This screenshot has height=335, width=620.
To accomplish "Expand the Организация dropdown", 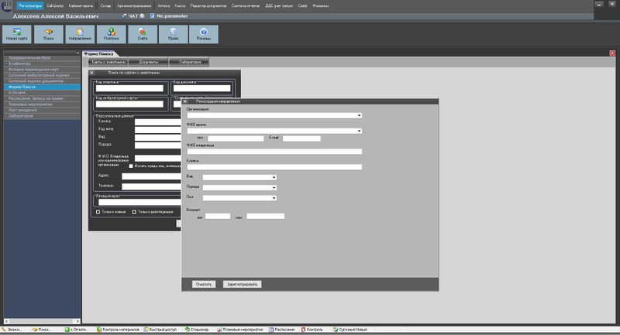I will point(360,116).
